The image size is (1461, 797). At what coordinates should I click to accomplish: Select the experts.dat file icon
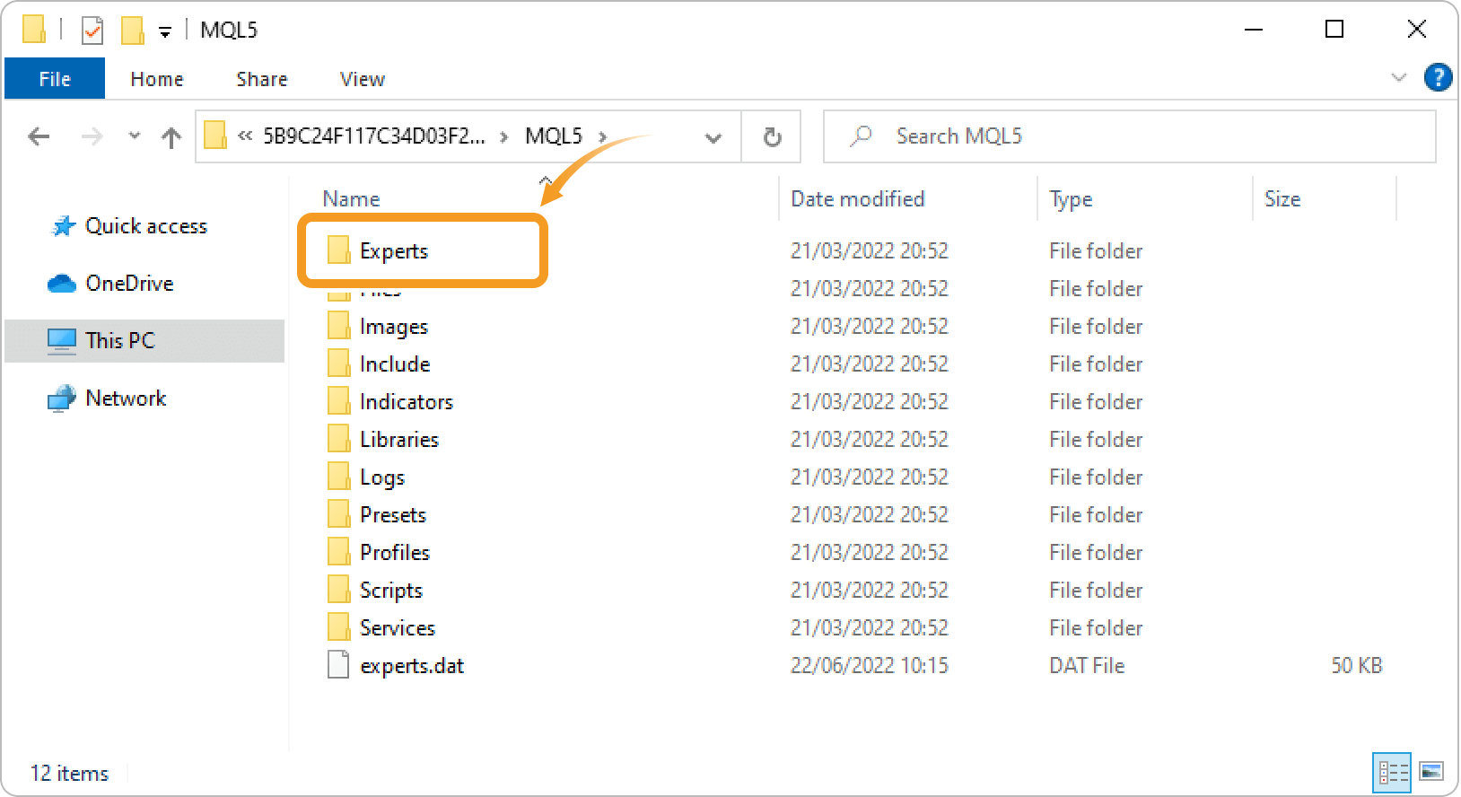(x=338, y=665)
